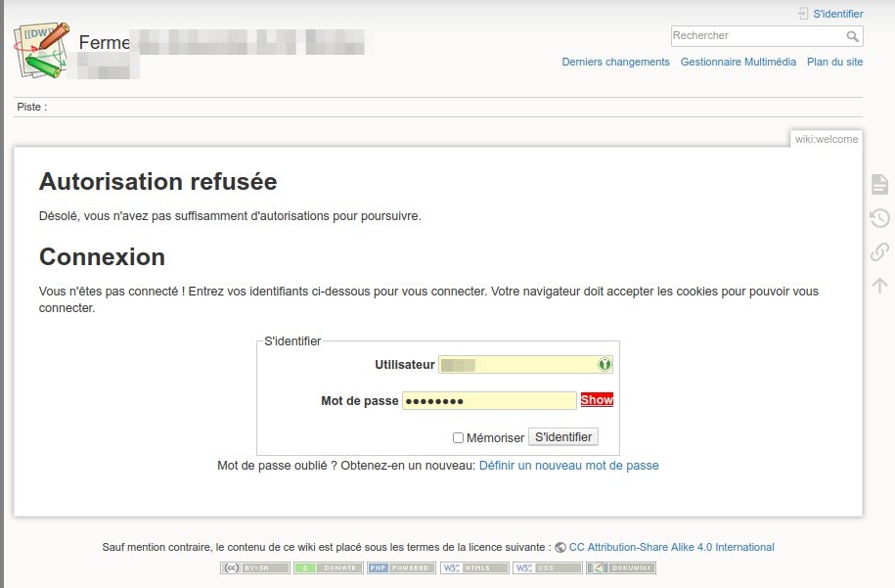
Task: Click the PHP Powered footer badge
Action: point(401,567)
